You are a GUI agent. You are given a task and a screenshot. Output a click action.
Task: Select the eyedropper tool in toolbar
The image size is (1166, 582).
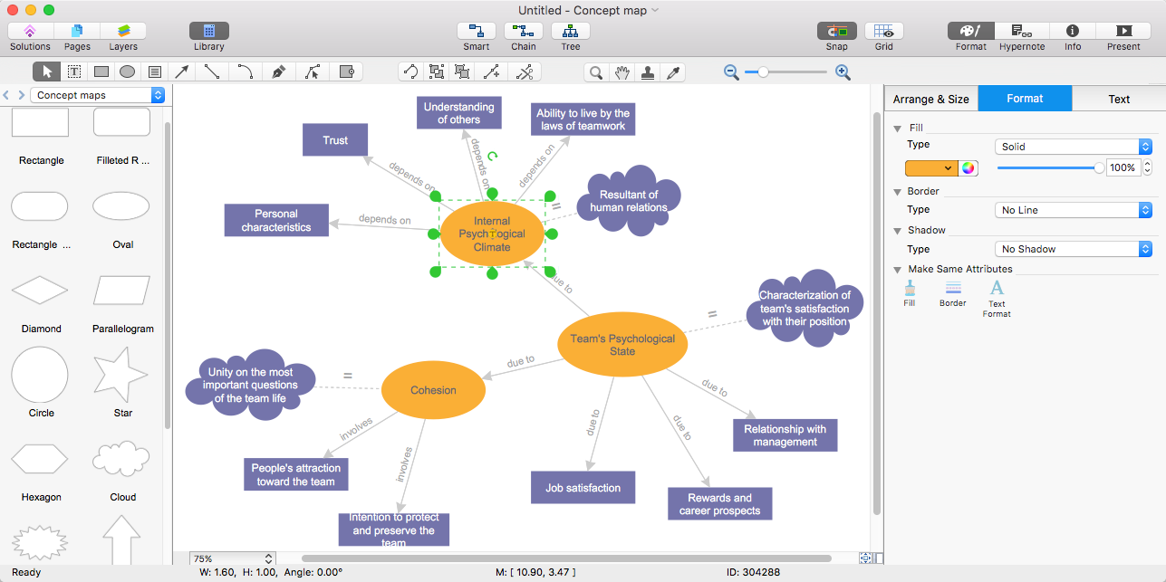click(673, 72)
